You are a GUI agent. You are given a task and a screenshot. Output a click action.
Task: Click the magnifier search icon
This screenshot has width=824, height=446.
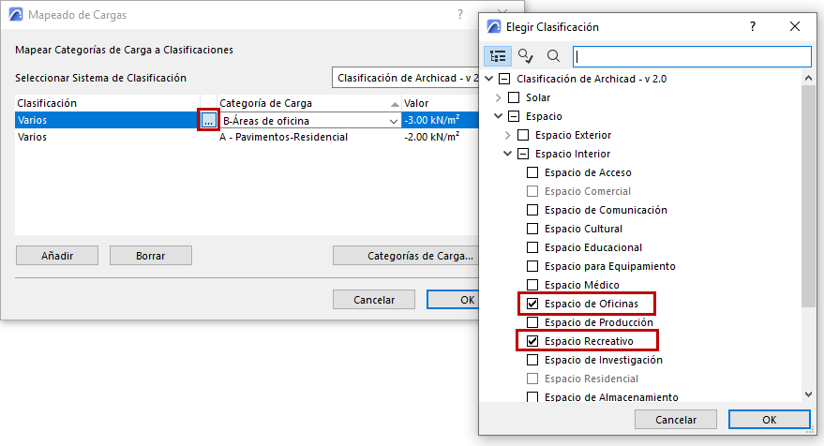(x=553, y=56)
